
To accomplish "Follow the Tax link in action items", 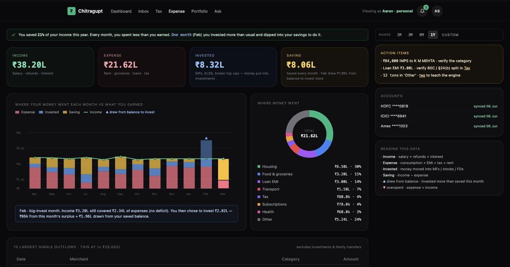I will point(467,68).
